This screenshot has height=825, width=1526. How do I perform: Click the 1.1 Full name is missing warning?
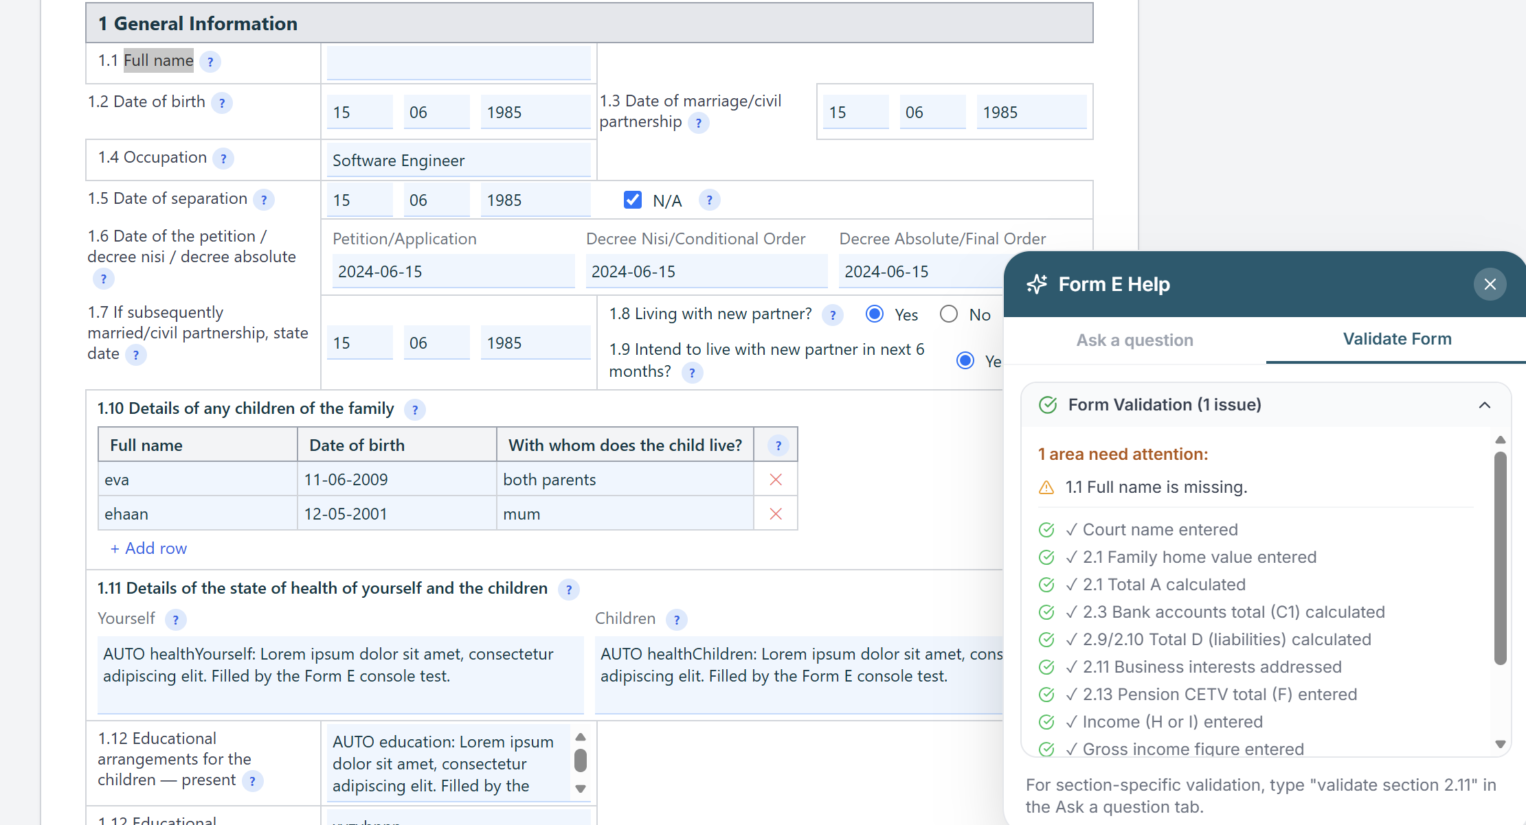1156,487
